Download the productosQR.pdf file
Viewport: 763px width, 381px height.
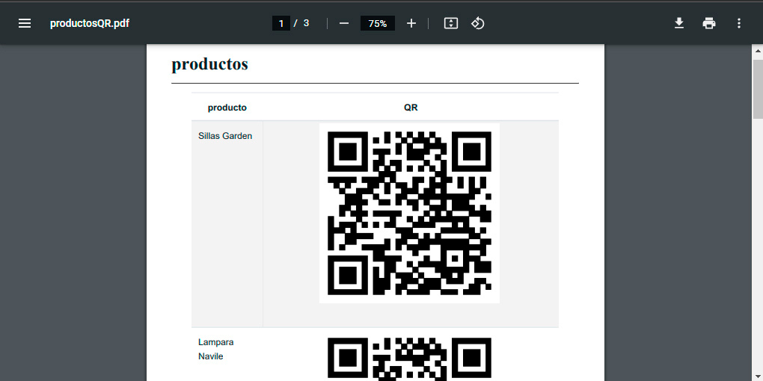click(678, 23)
